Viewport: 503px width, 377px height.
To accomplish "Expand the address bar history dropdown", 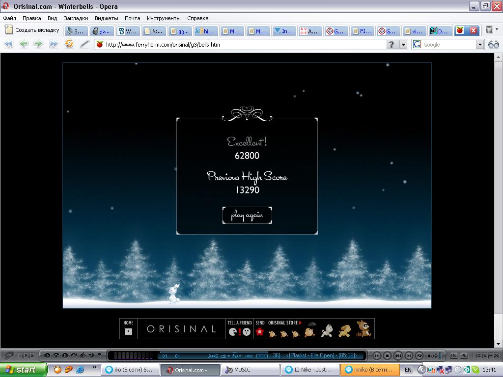I will point(404,45).
